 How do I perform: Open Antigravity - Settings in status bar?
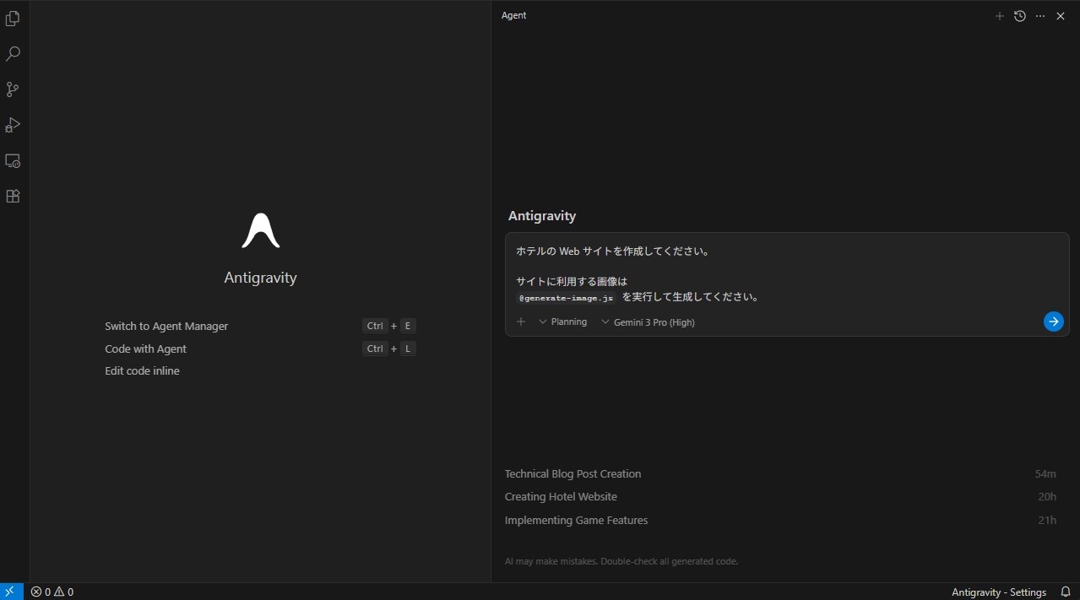[998, 592]
